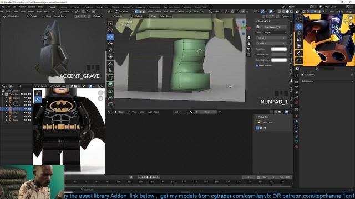Toggle camera view gizmo in center viewport
355x199 pixels.
248,49
